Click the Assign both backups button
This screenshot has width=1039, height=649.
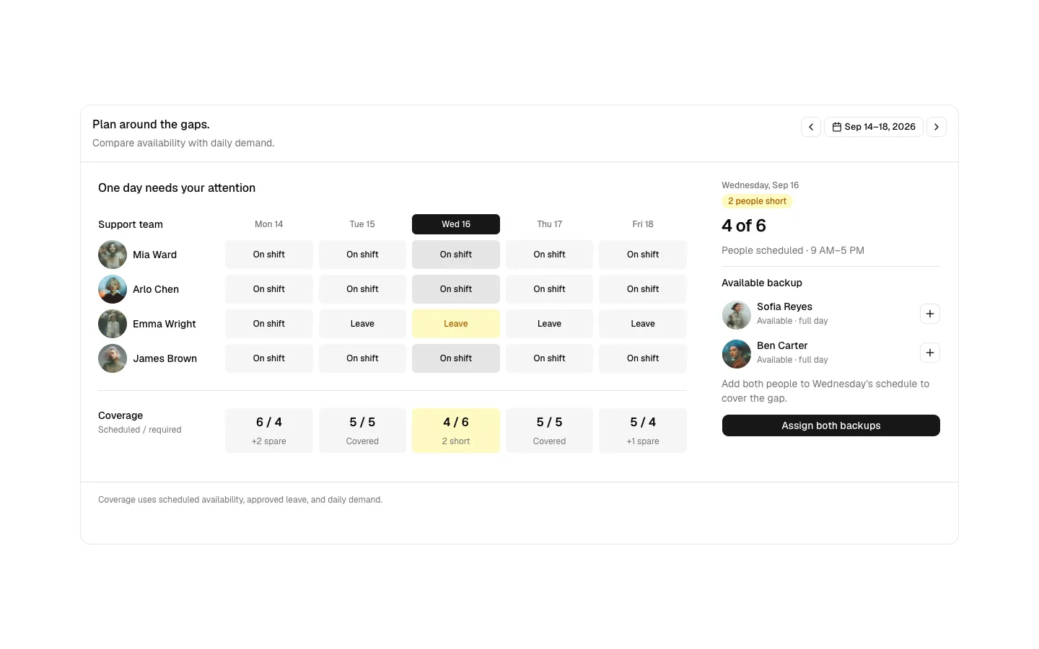[x=831, y=425]
